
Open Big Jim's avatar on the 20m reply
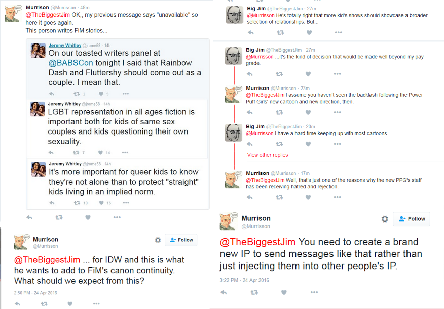[x=233, y=133]
